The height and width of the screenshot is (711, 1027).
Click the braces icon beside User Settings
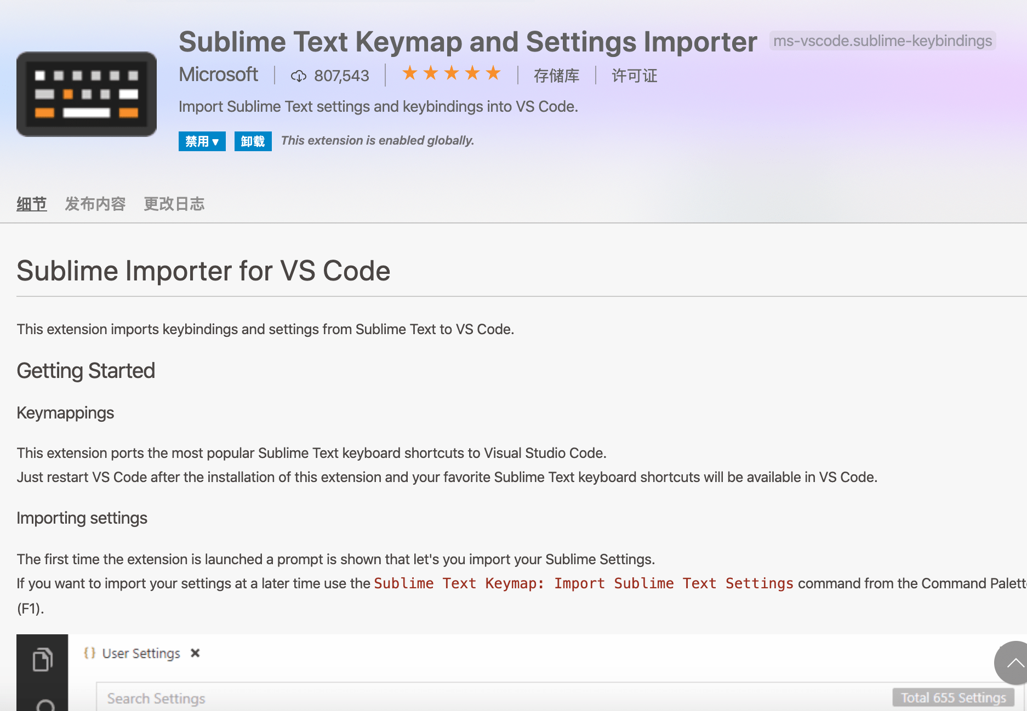[89, 653]
